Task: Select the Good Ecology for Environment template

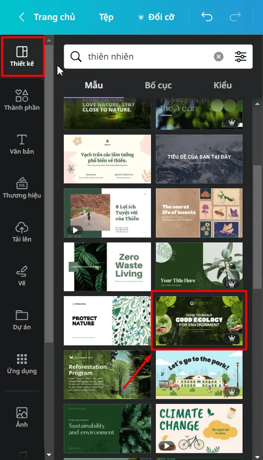Action: tap(199, 320)
